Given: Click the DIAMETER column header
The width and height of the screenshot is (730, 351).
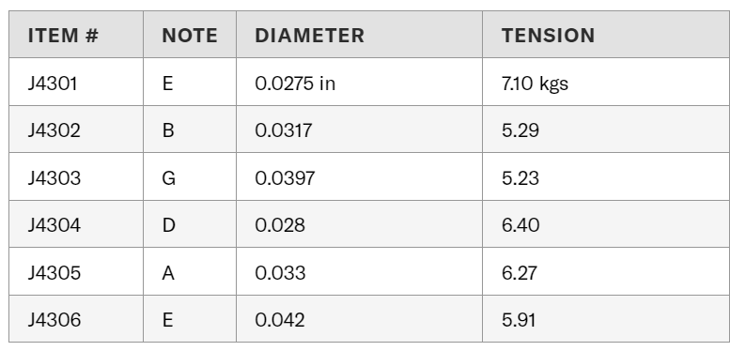Looking at the screenshot, I should 359,35.
